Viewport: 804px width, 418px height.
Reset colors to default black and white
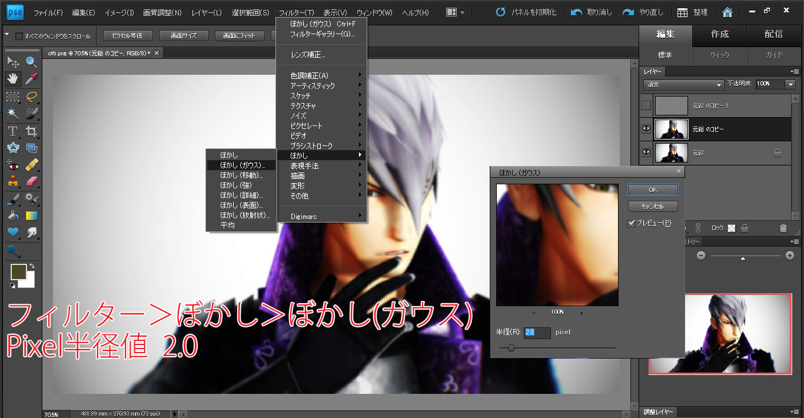[12, 286]
